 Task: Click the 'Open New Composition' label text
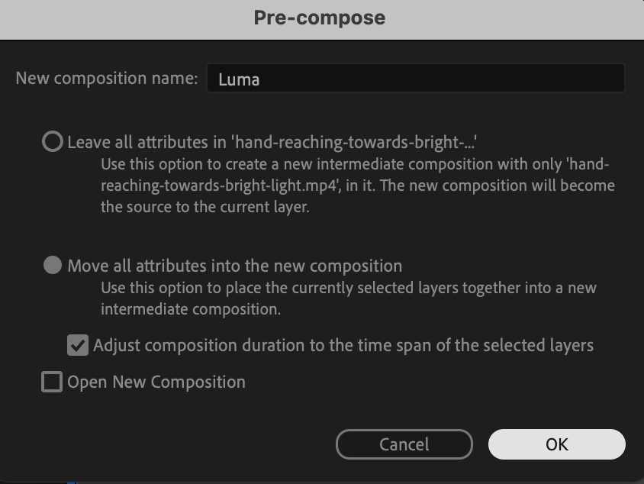pyautogui.click(x=156, y=382)
